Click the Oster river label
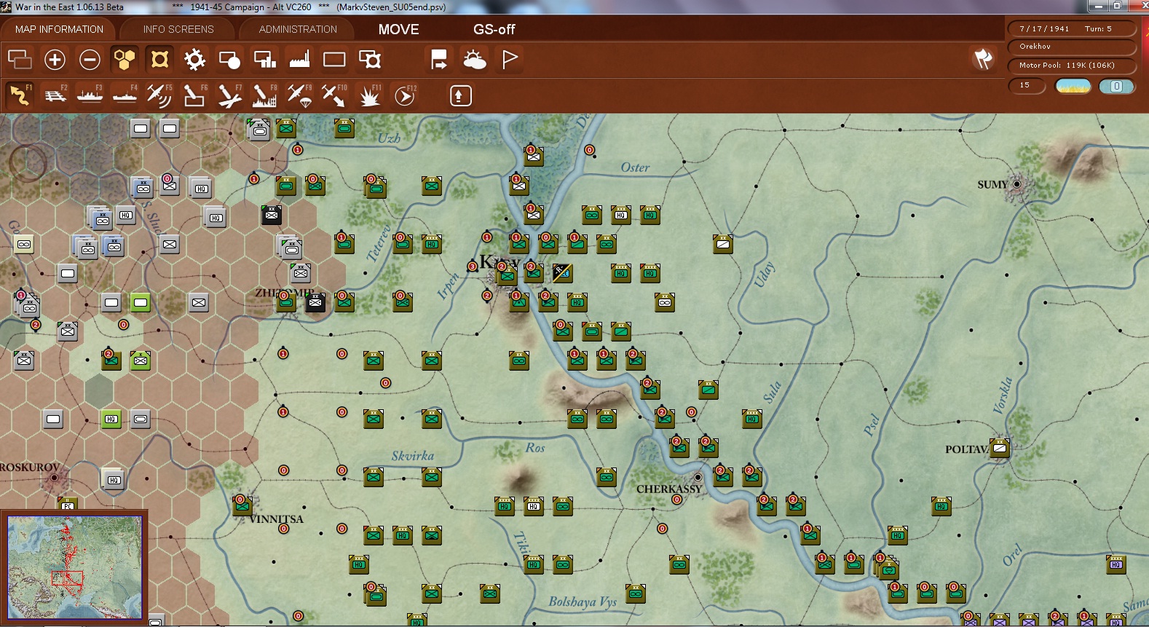Image resolution: width=1149 pixels, height=627 pixels. point(635,167)
